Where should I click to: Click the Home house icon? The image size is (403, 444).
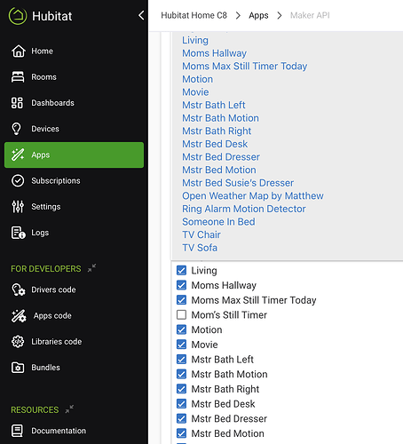coord(19,51)
